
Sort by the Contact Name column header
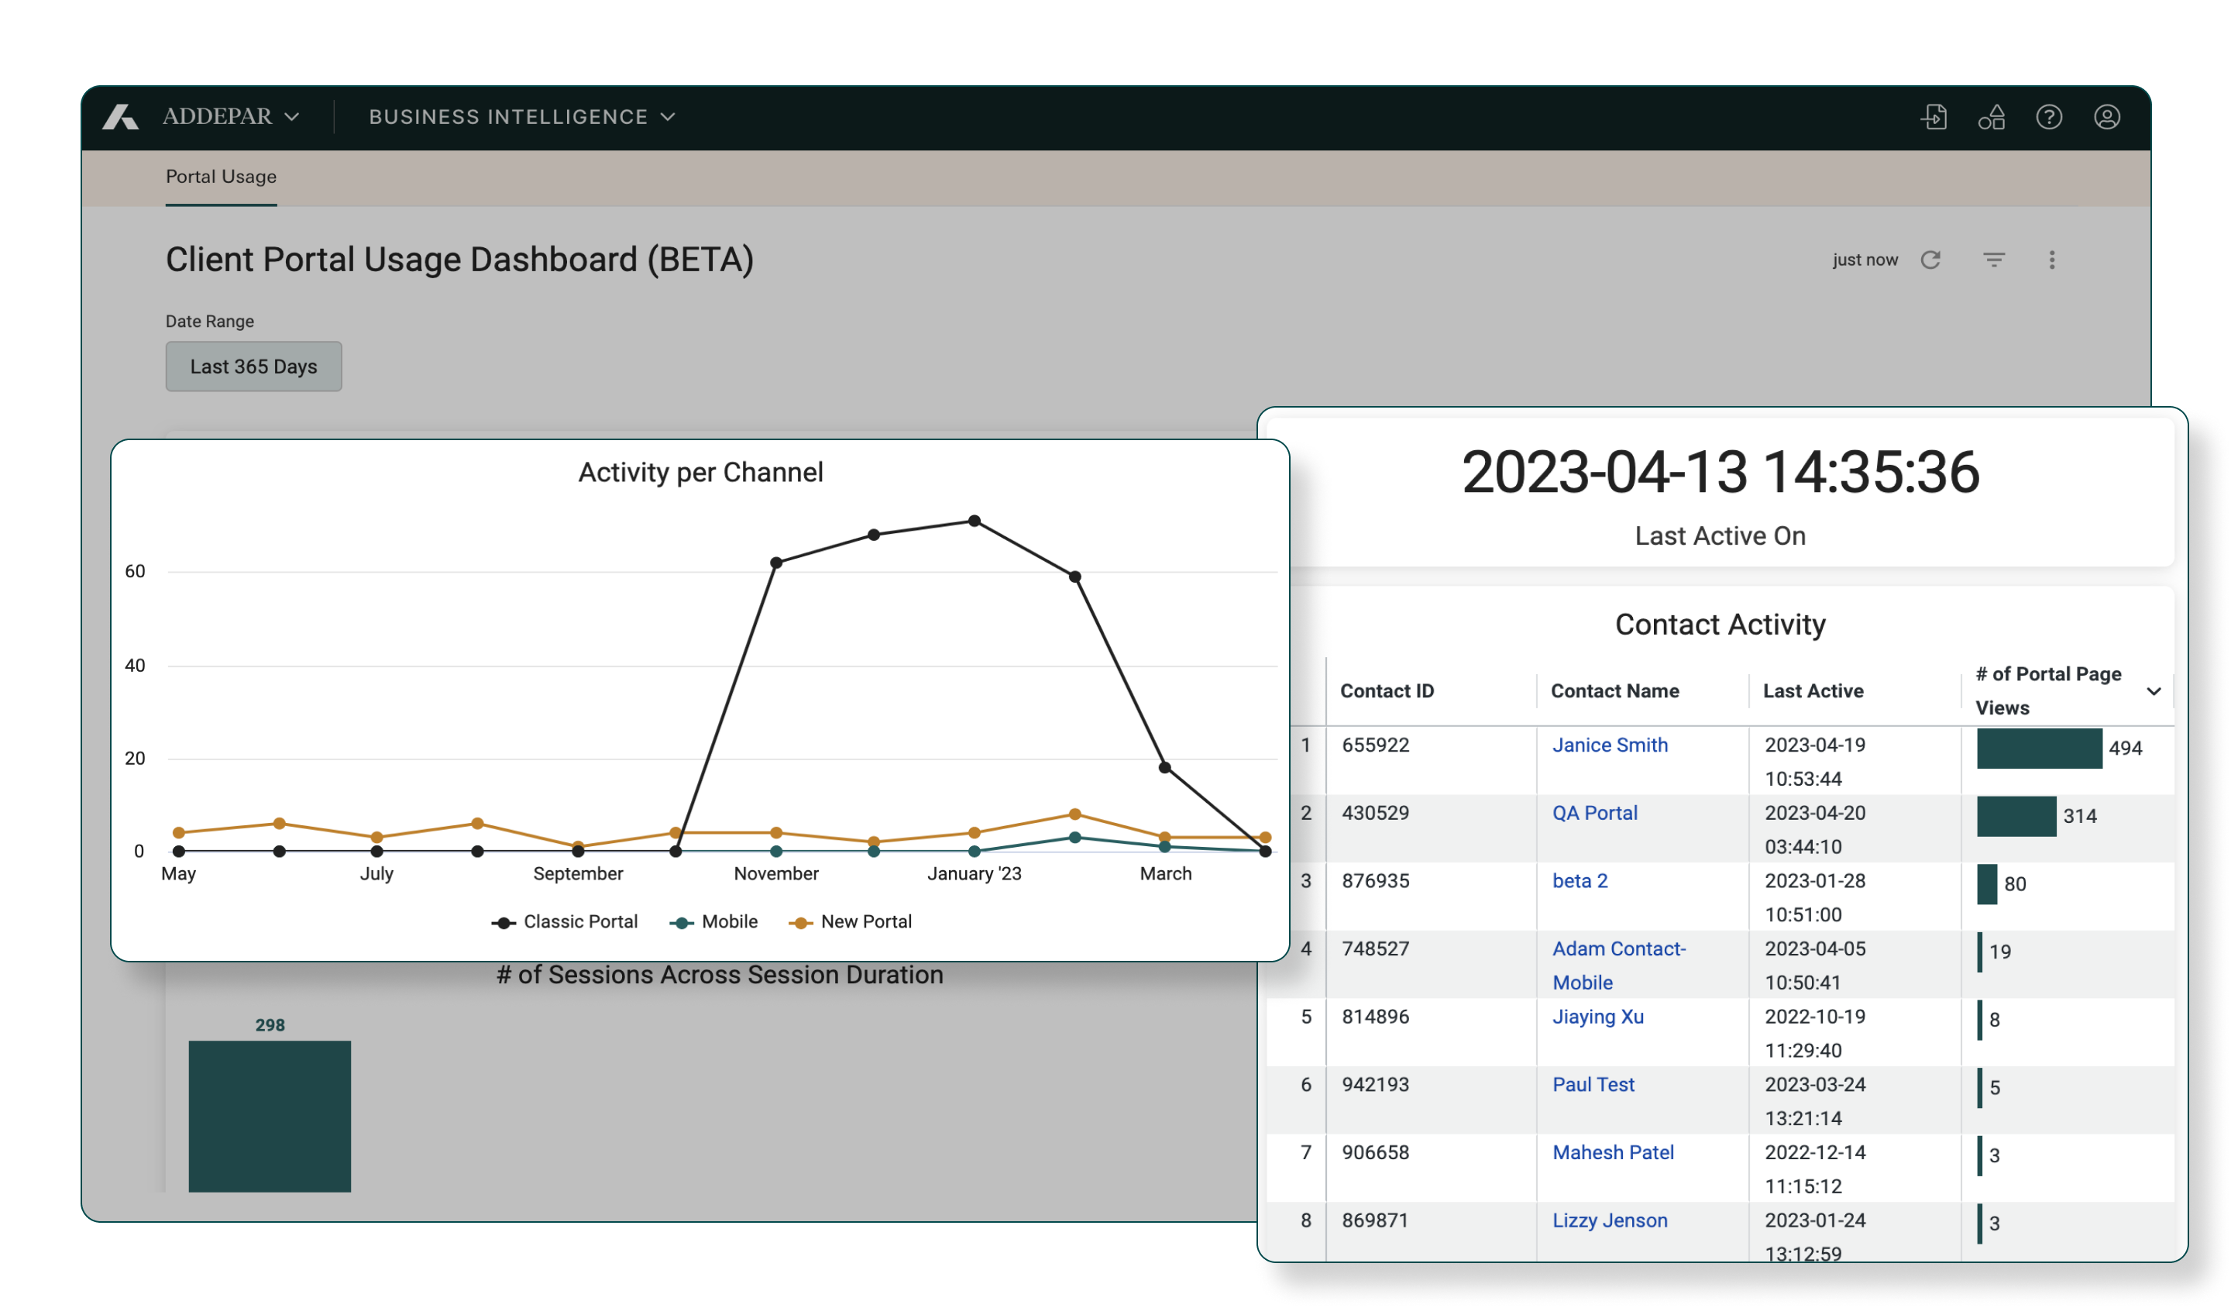(1615, 690)
